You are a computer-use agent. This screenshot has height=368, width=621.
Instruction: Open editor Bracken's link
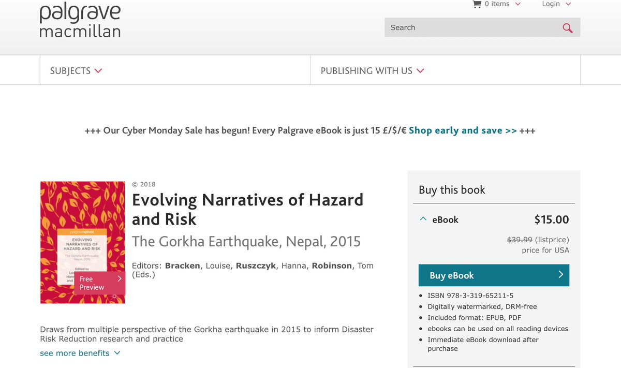click(182, 266)
